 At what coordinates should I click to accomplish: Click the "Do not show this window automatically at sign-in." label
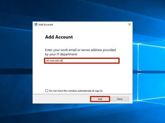tap(76, 91)
